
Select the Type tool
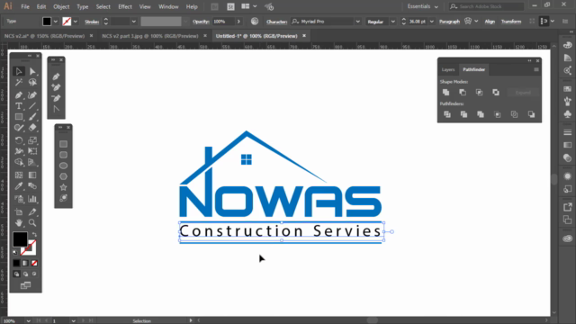(x=19, y=106)
